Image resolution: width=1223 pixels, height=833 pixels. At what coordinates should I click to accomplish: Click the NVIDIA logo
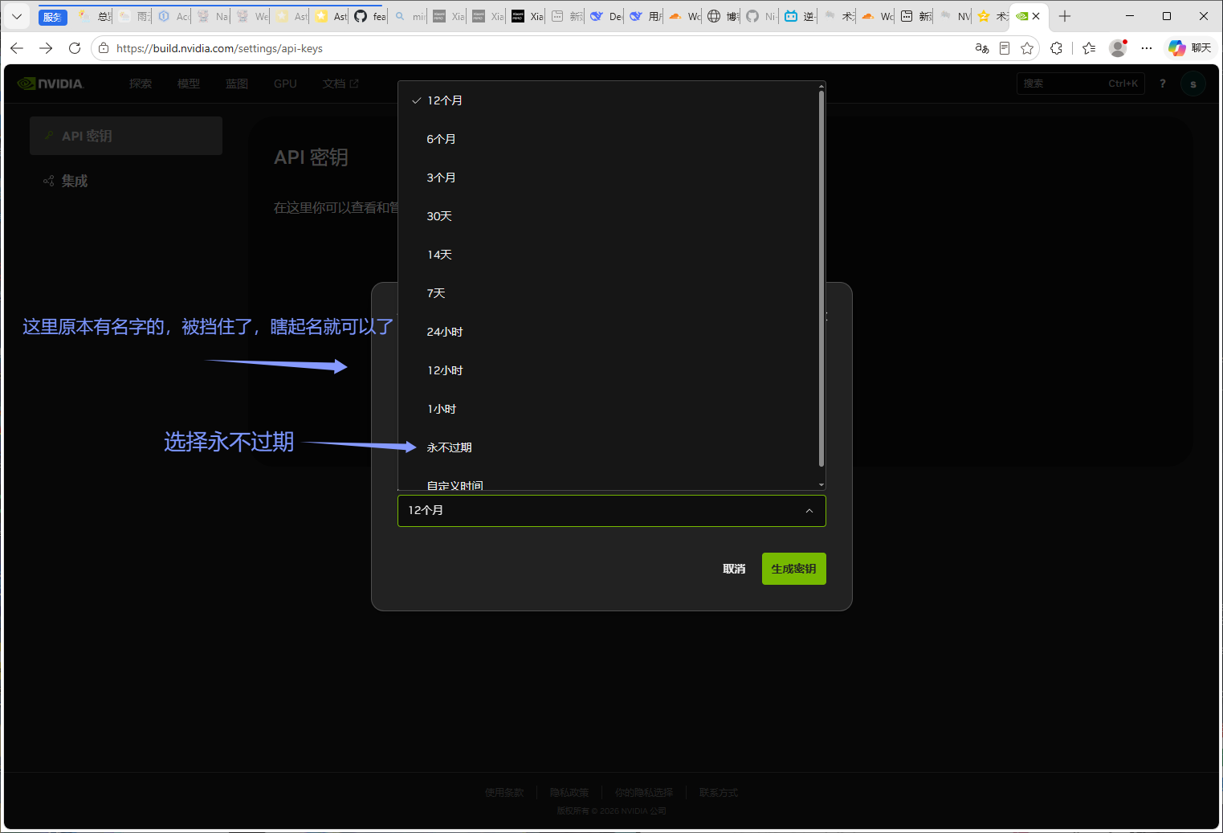pyautogui.click(x=50, y=84)
